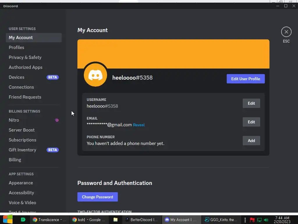Click the masked gmail.com email text

coord(109,125)
